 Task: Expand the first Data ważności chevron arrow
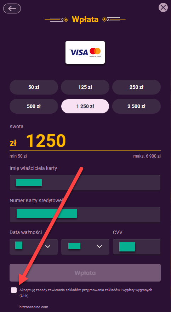click(x=48, y=247)
